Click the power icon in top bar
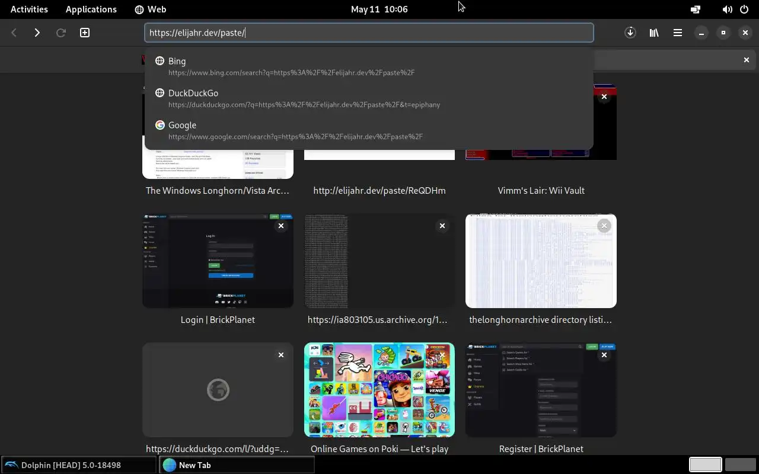Screen dimensions: 759x474 (x=744, y=9)
